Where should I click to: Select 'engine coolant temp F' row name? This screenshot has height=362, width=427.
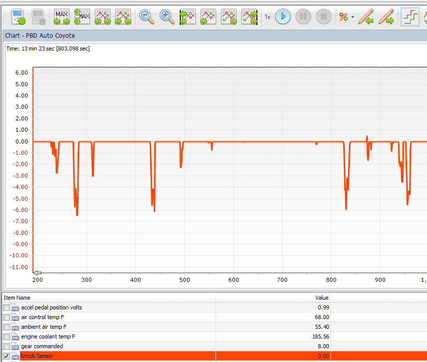pos(48,336)
